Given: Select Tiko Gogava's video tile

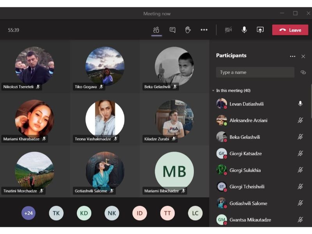Looking at the screenshot, I should [x=105, y=66].
